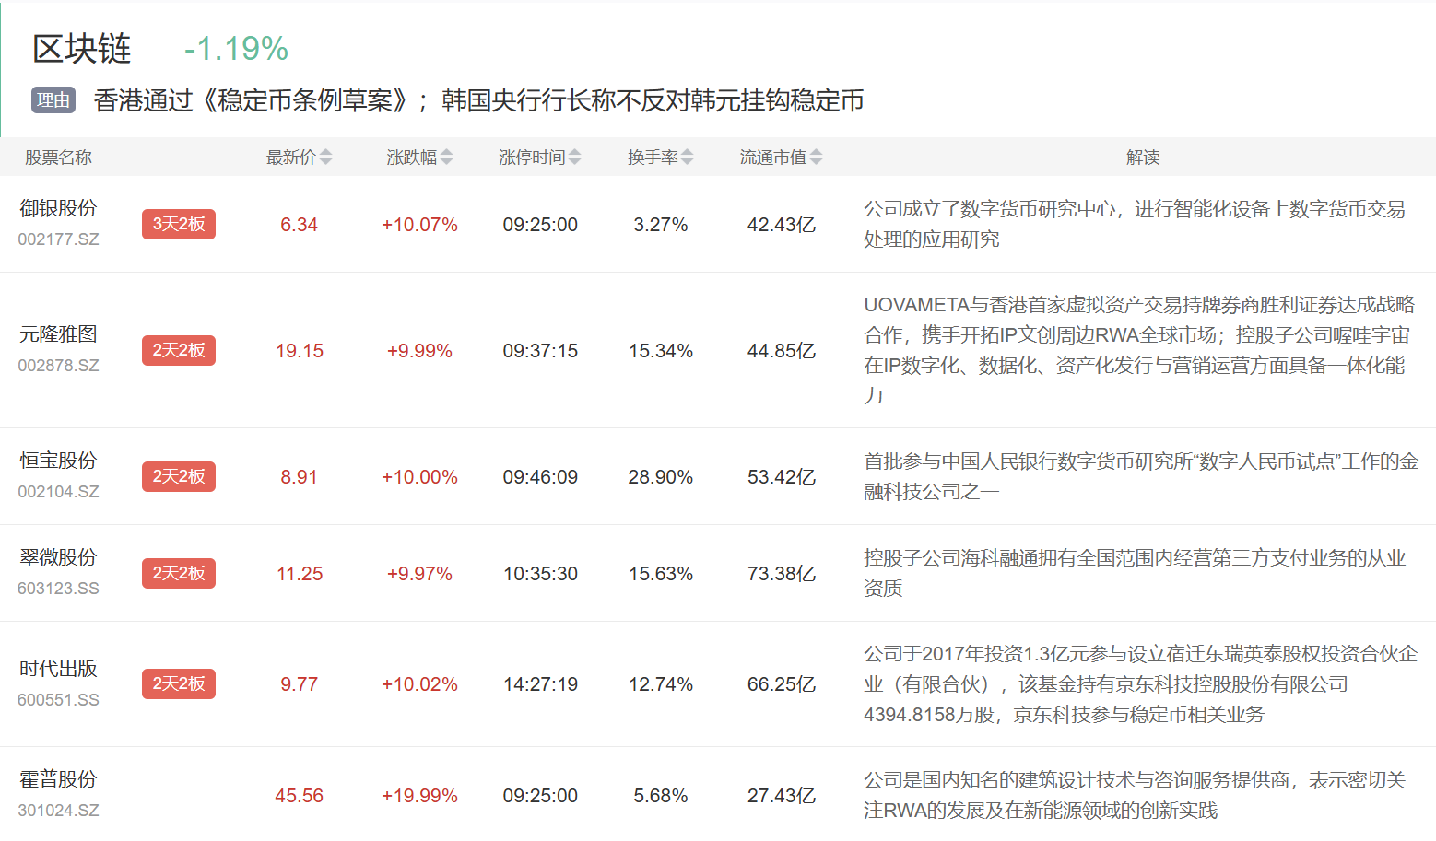Open 霍普股份 stock page
The width and height of the screenshot is (1436, 841).
pos(58,779)
